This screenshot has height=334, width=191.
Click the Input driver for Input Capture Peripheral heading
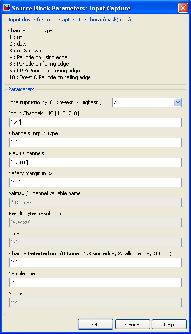70,20
